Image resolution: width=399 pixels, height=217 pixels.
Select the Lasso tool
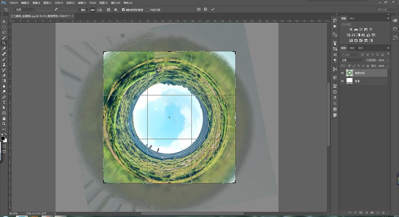(x=4, y=32)
